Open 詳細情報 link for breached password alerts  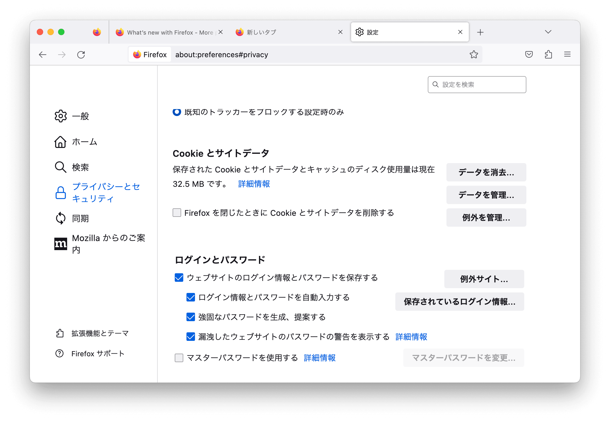click(x=411, y=337)
